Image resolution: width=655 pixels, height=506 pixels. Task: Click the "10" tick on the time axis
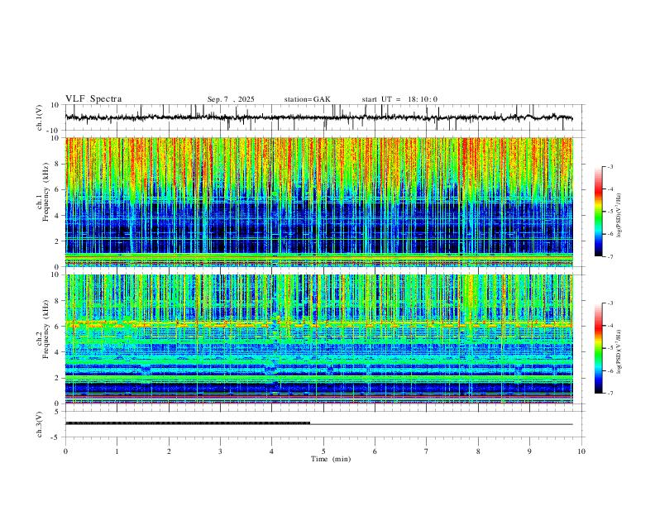[x=581, y=451]
